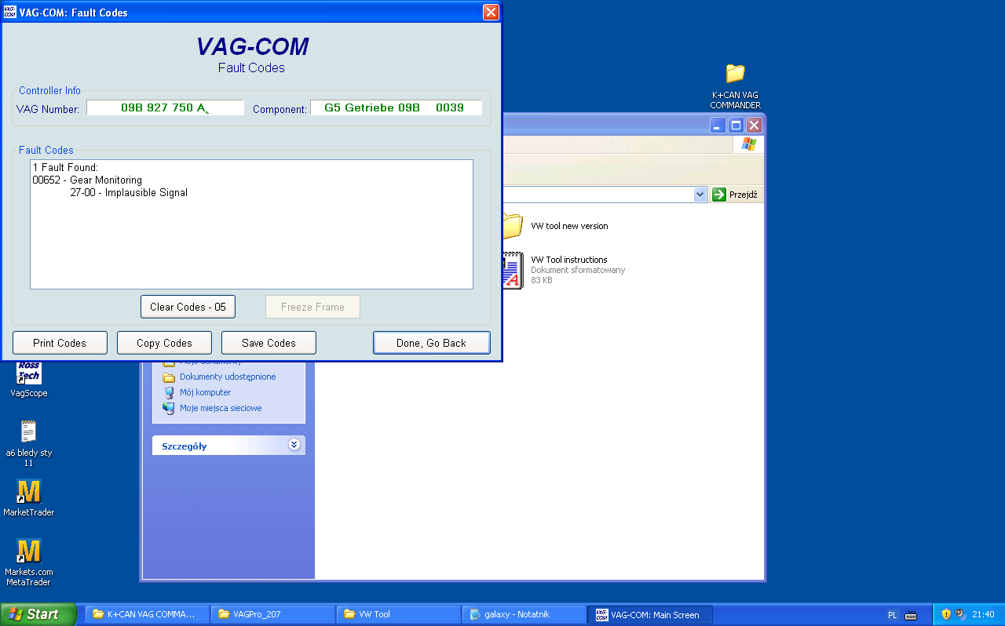The image size is (1005, 626).
Task: Open the Explorer address bar dropdown
Action: pyautogui.click(x=700, y=195)
